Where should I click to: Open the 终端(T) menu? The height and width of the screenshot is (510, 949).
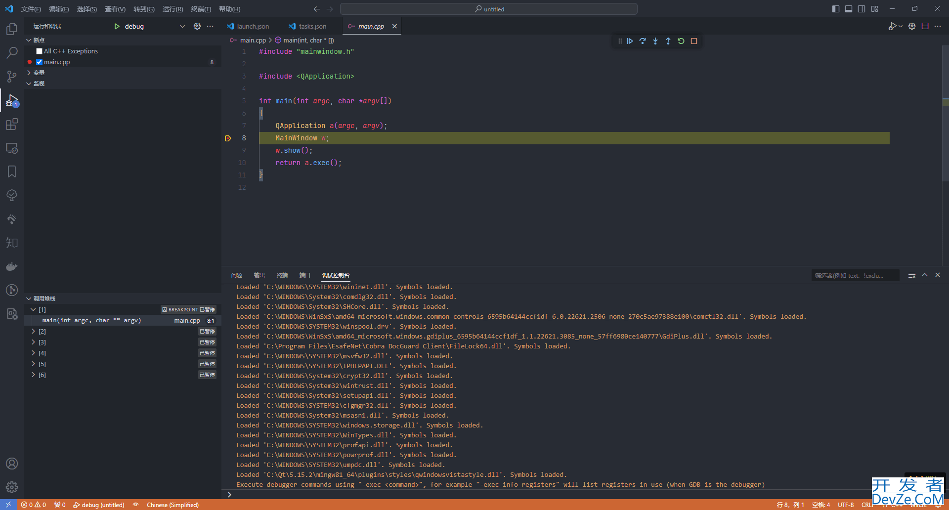click(201, 9)
